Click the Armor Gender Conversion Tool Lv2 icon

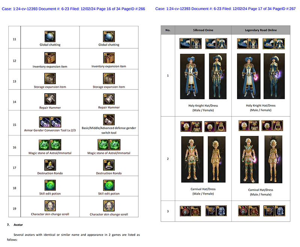coord(45,122)
